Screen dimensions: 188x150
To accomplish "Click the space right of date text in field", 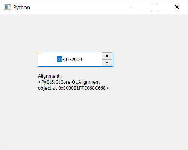I will coord(92,59).
